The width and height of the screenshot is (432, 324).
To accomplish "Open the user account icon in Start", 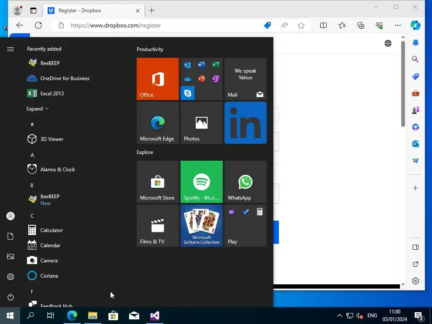I will pos(11,216).
